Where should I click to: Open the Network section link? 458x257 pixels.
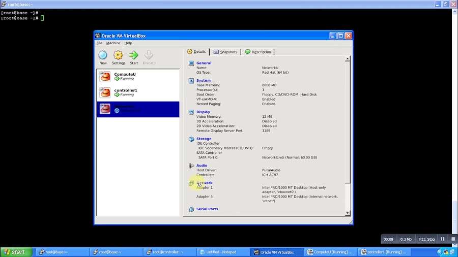coord(204,183)
